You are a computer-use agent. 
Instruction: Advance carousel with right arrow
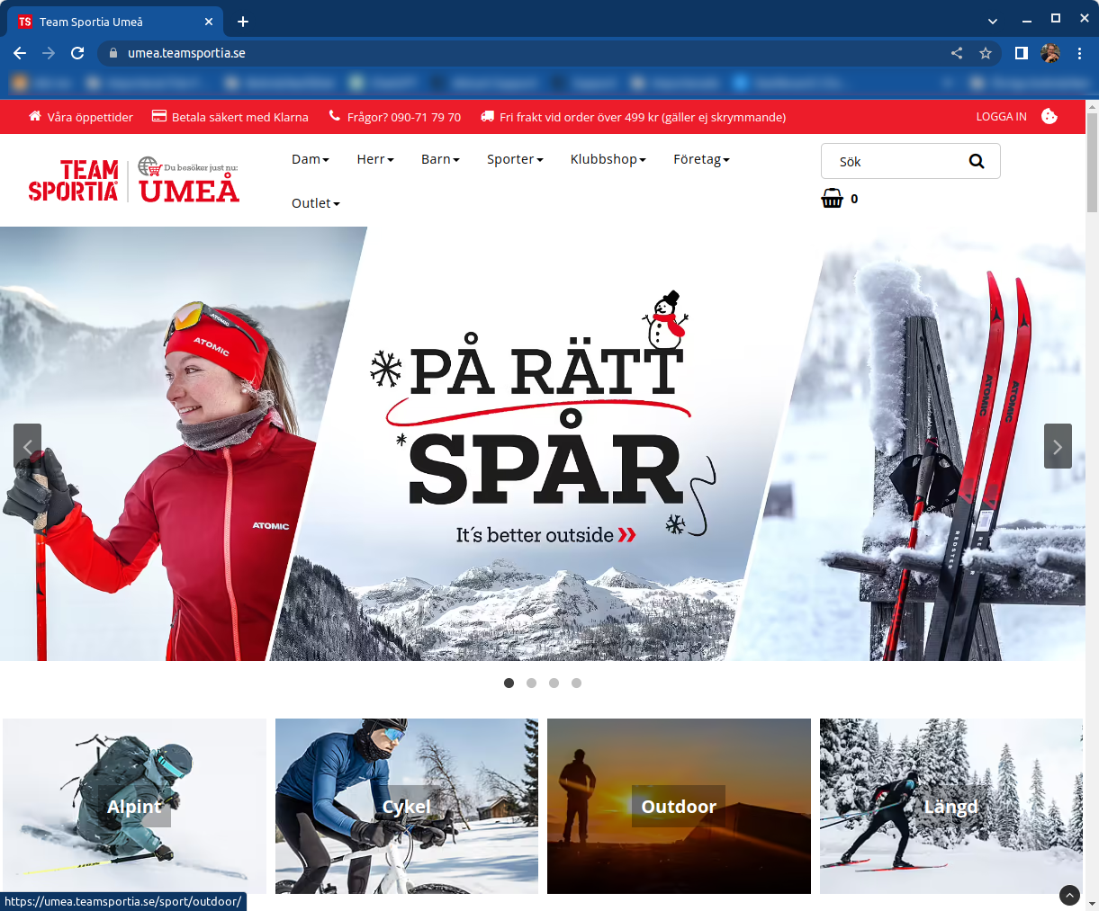(x=1058, y=446)
